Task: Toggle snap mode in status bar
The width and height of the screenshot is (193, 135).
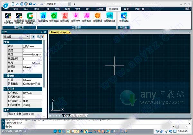Action: (55, 131)
